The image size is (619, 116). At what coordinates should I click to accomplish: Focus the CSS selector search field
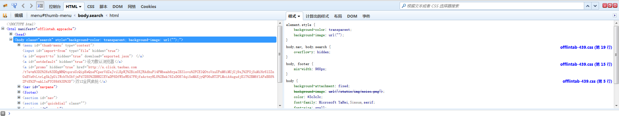(x=492, y=6)
